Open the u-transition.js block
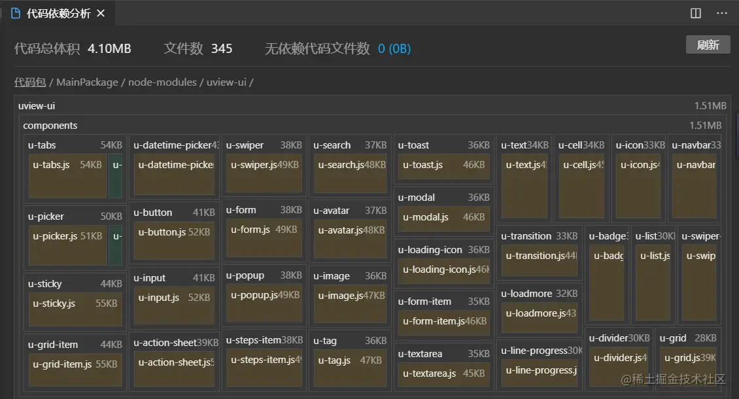This screenshot has width=739, height=399. click(x=540, y=261)
